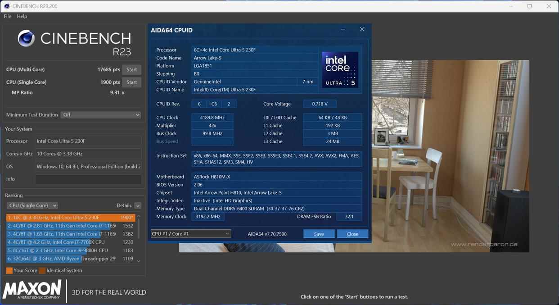Maximize the Cinebench window
Viewport: 559px width, 305px height.
tap(529, 6)
